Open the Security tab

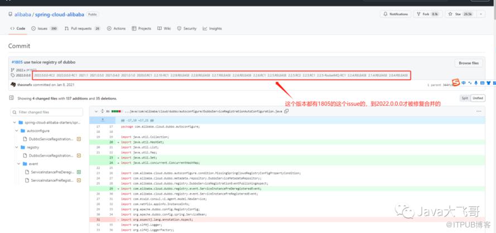[187, 28]
